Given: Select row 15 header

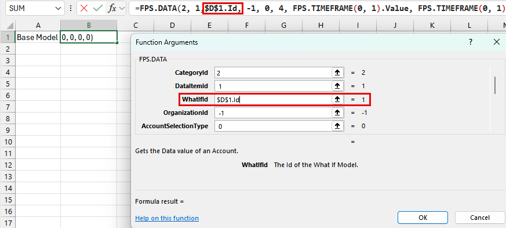Looking at the screenshot, I should point(8,200).
